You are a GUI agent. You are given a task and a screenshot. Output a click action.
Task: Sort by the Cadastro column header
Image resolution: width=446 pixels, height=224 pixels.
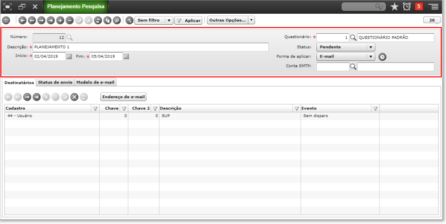(48, 109)
